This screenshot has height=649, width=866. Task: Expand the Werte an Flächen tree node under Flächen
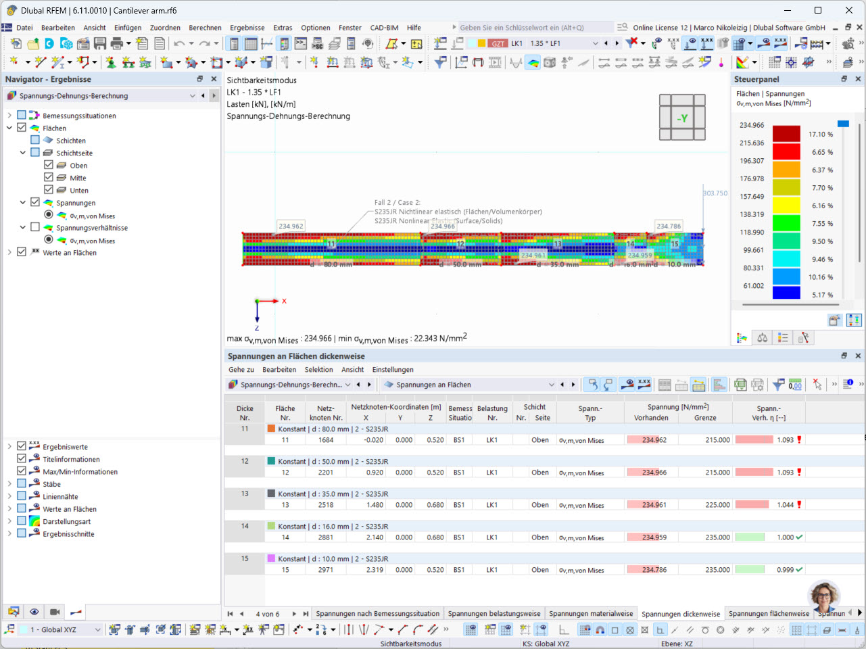point(9,251)
